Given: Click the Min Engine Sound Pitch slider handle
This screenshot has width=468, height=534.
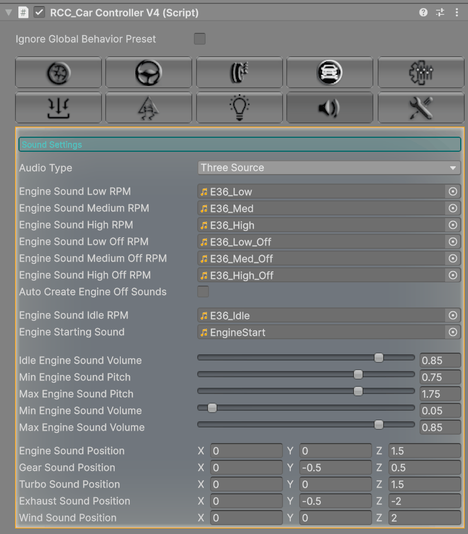Looking at the screenshot, I should [358, 374].
